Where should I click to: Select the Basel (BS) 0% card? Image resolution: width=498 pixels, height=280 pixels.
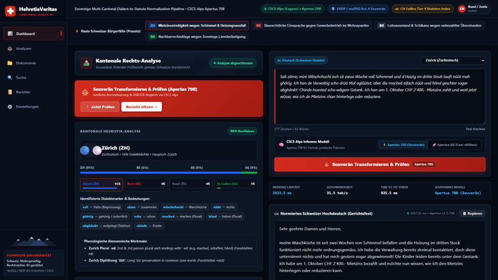pos(191,185)
